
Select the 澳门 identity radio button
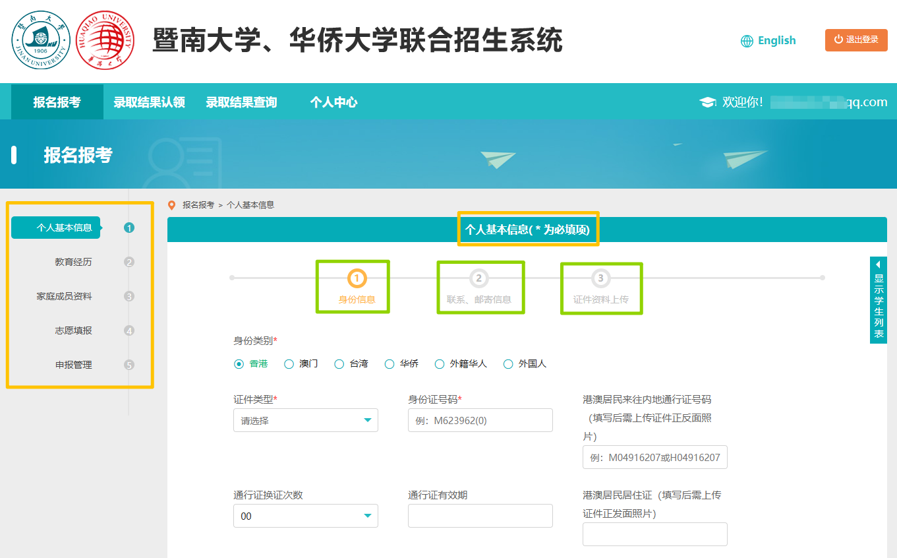tap(289, 363)
